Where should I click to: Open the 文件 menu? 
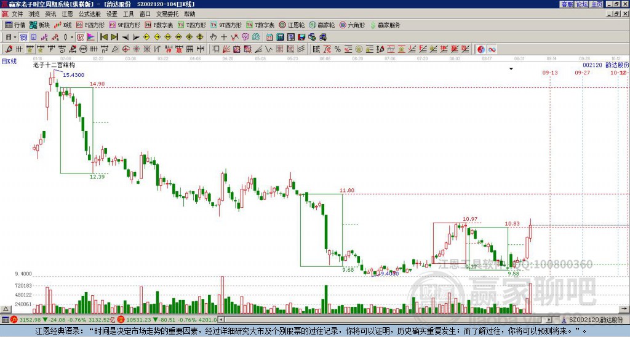pos(17,14)
